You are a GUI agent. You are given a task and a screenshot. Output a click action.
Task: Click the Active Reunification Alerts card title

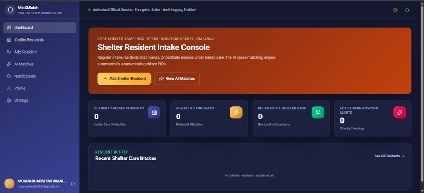coord(359,110)
